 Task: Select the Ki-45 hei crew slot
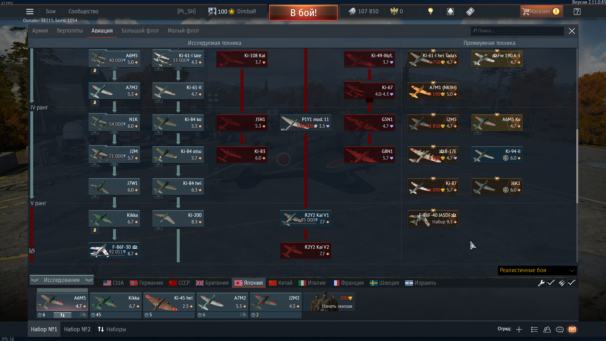click(169, 302)
